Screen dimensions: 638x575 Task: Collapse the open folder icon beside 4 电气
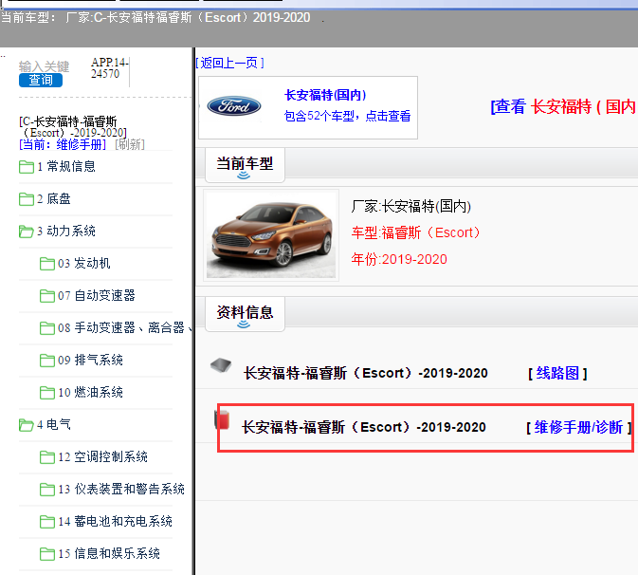[x=27, y=425]
